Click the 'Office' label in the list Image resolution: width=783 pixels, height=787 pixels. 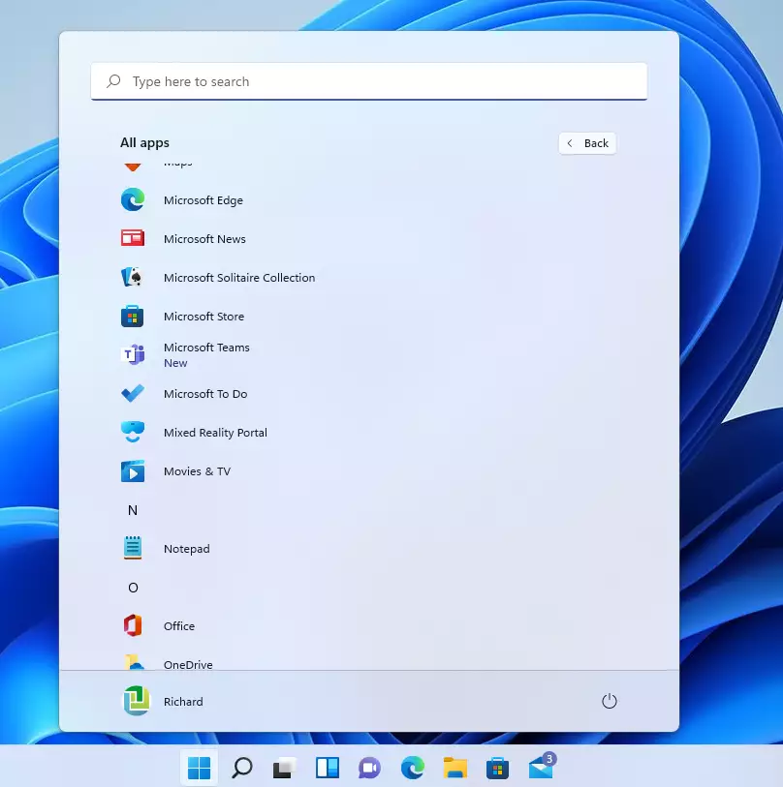tap(179, 626)
